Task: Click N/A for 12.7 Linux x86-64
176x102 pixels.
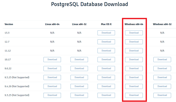Action: coord(52,42)
